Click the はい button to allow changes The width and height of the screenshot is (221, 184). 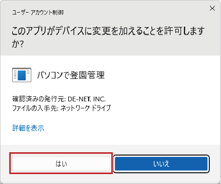pyautogui.click(x=61, y=163)
